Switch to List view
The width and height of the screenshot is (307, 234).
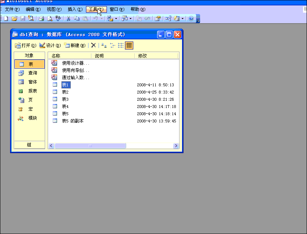coord(121,45)
